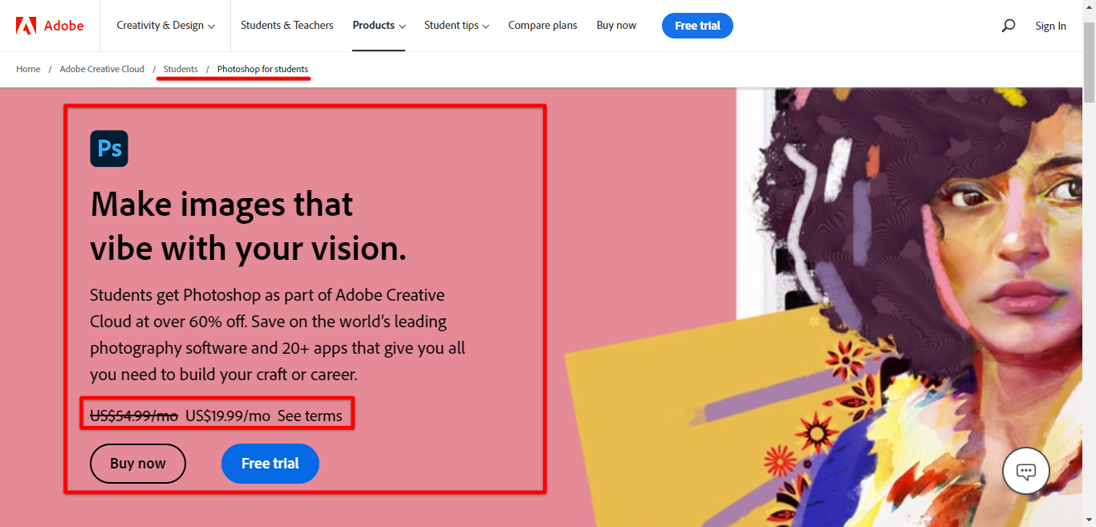Click the Adobe logo
The image size is (1096, 527).
[x=50, y=25]
